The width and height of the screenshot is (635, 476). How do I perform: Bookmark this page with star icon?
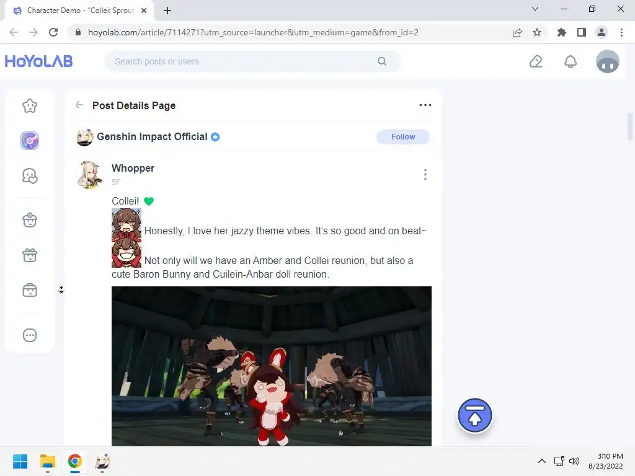pyautogui.click(x=537, y=32)
